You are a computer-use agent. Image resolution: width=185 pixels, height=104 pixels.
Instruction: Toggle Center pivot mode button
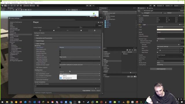(26, 5)
